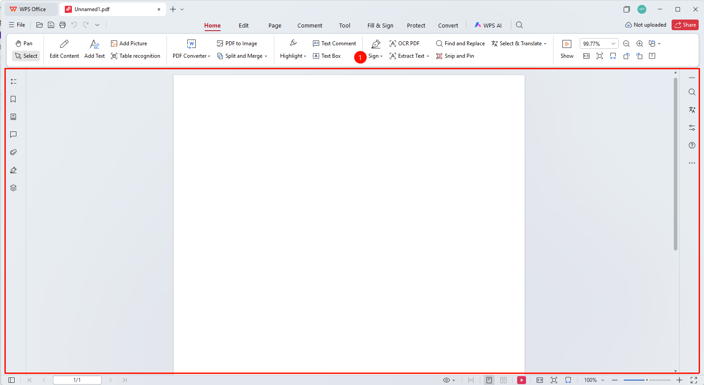Open the bookmarks panel in the left sidebar
This screenshot has height=385, width=704.
(13, 99)
